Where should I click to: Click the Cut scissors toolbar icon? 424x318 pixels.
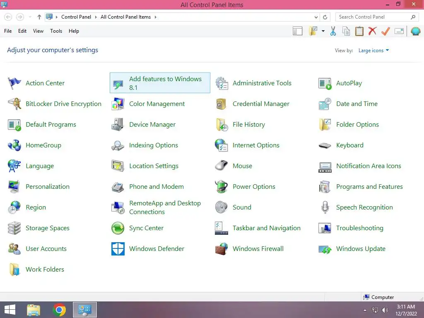point(333,31)
